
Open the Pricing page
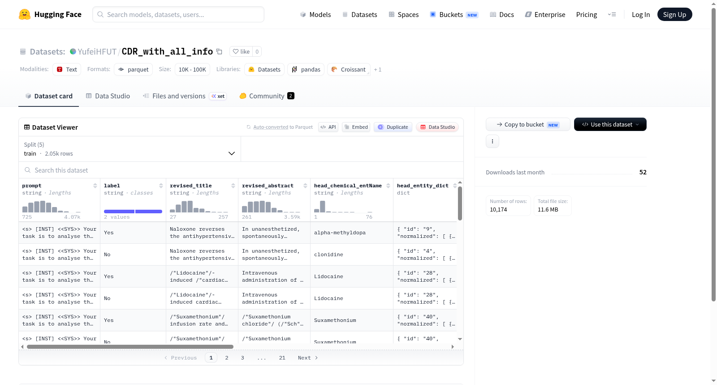[587, 14]
